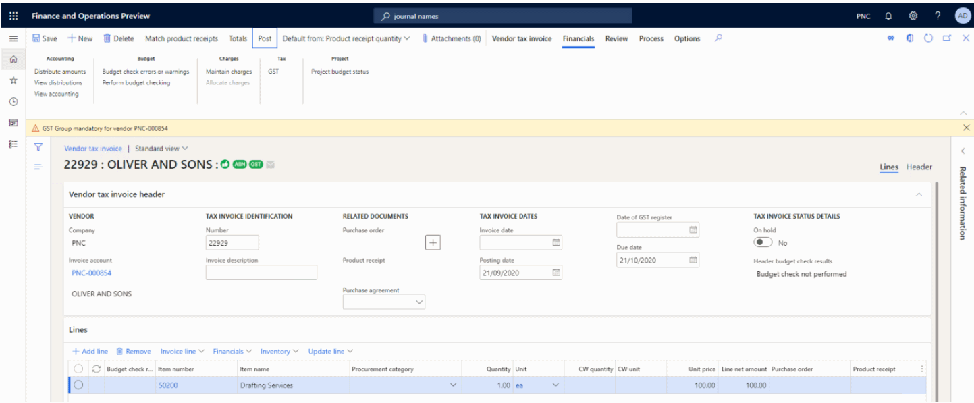Open Purchase agreement dropdown
This screenshot has width=974, height=403.
(x=420, y=303)
